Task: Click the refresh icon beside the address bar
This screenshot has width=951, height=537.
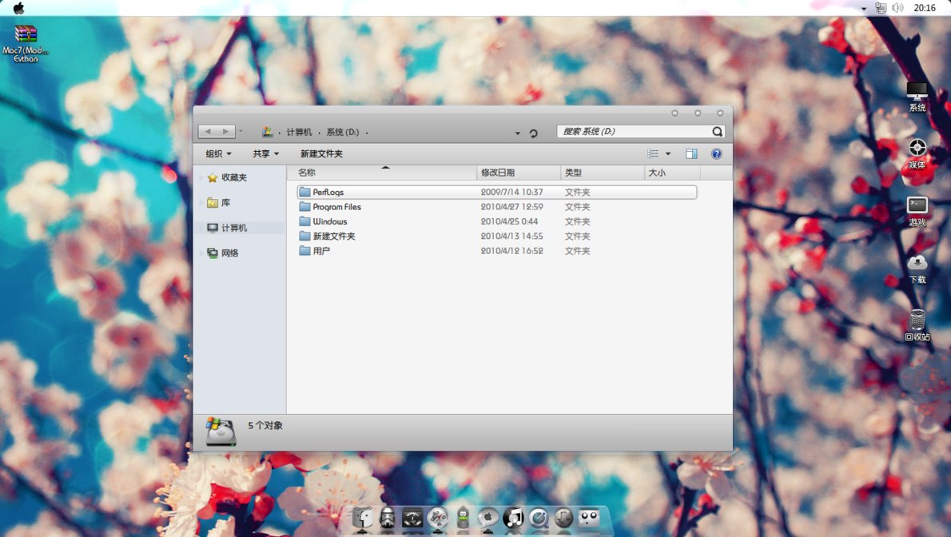Action: point(534,133)
